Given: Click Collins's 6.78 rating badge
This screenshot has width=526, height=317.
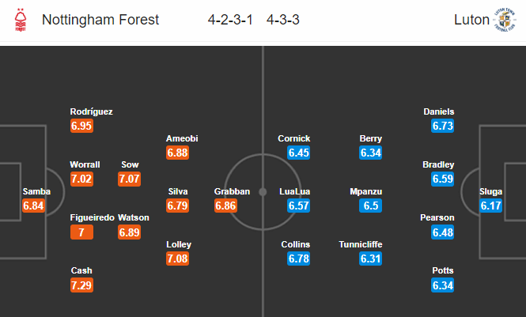Looking at the screenshot, I should (298, 259).
